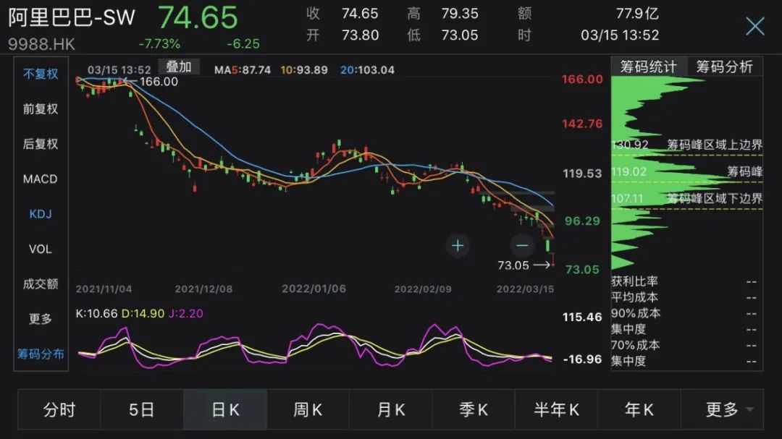
Task: Click the KDJ readout D:14.90
Action: (143, 313)
